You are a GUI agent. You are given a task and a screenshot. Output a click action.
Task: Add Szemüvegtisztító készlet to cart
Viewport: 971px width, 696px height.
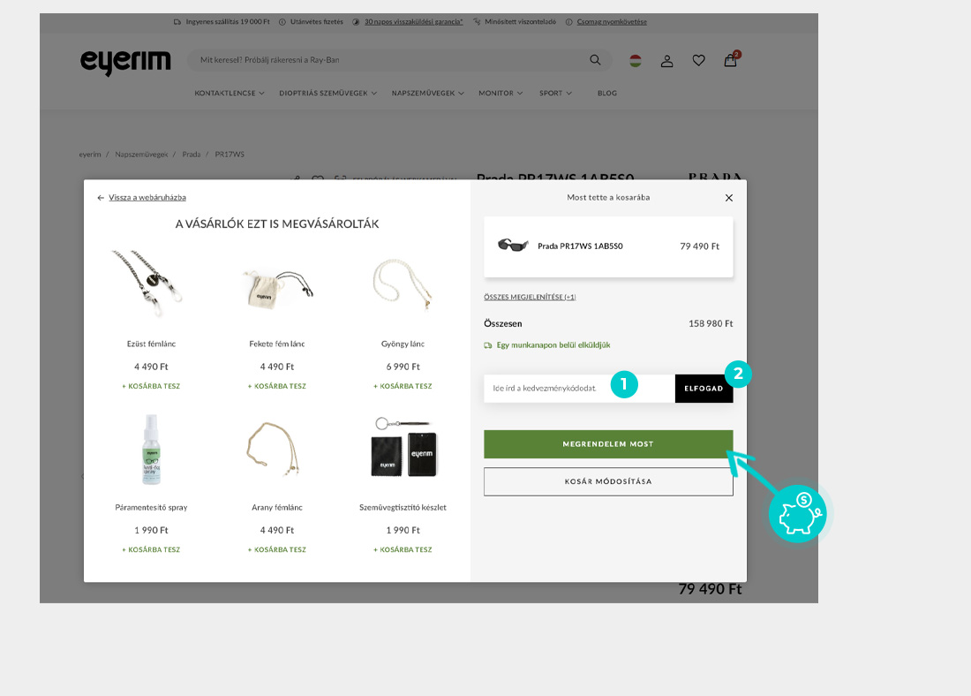click(403, 549)
